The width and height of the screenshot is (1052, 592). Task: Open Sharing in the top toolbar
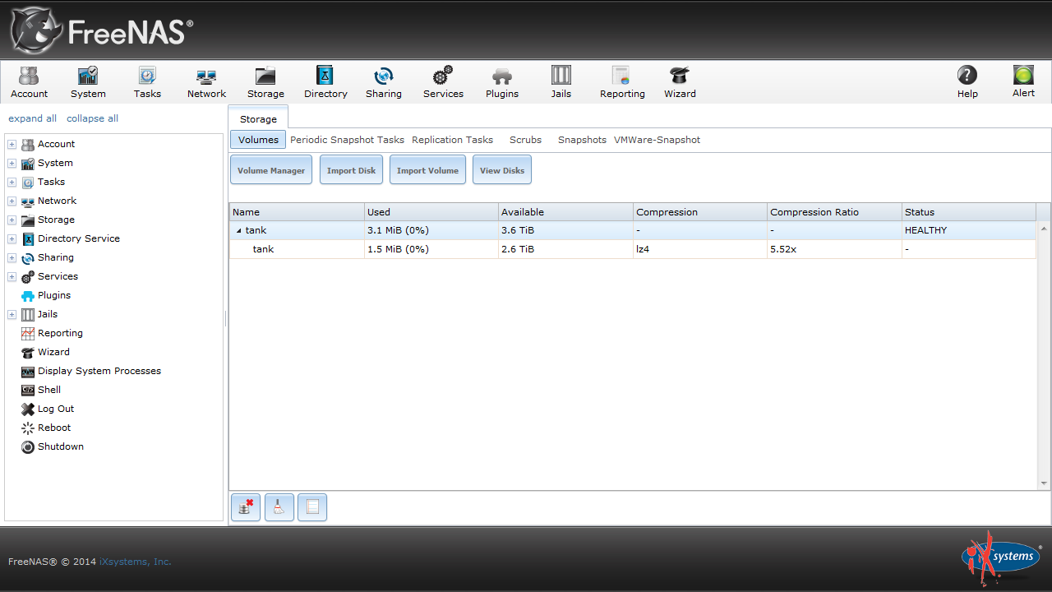(384, 82)
